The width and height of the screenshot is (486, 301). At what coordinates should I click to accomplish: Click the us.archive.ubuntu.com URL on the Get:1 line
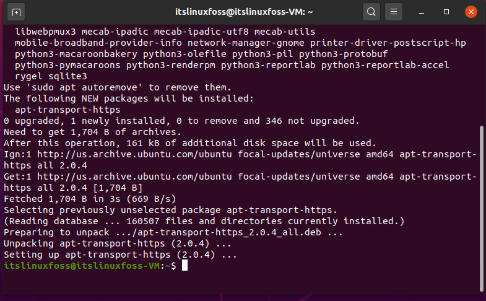pyautogui.click(x=134, y=177)
